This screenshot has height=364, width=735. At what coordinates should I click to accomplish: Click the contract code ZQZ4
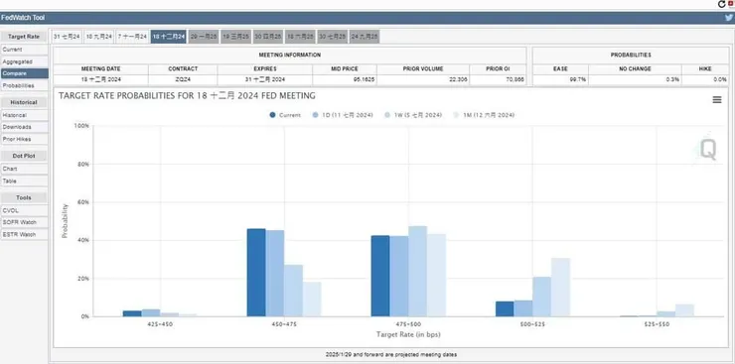183,80
